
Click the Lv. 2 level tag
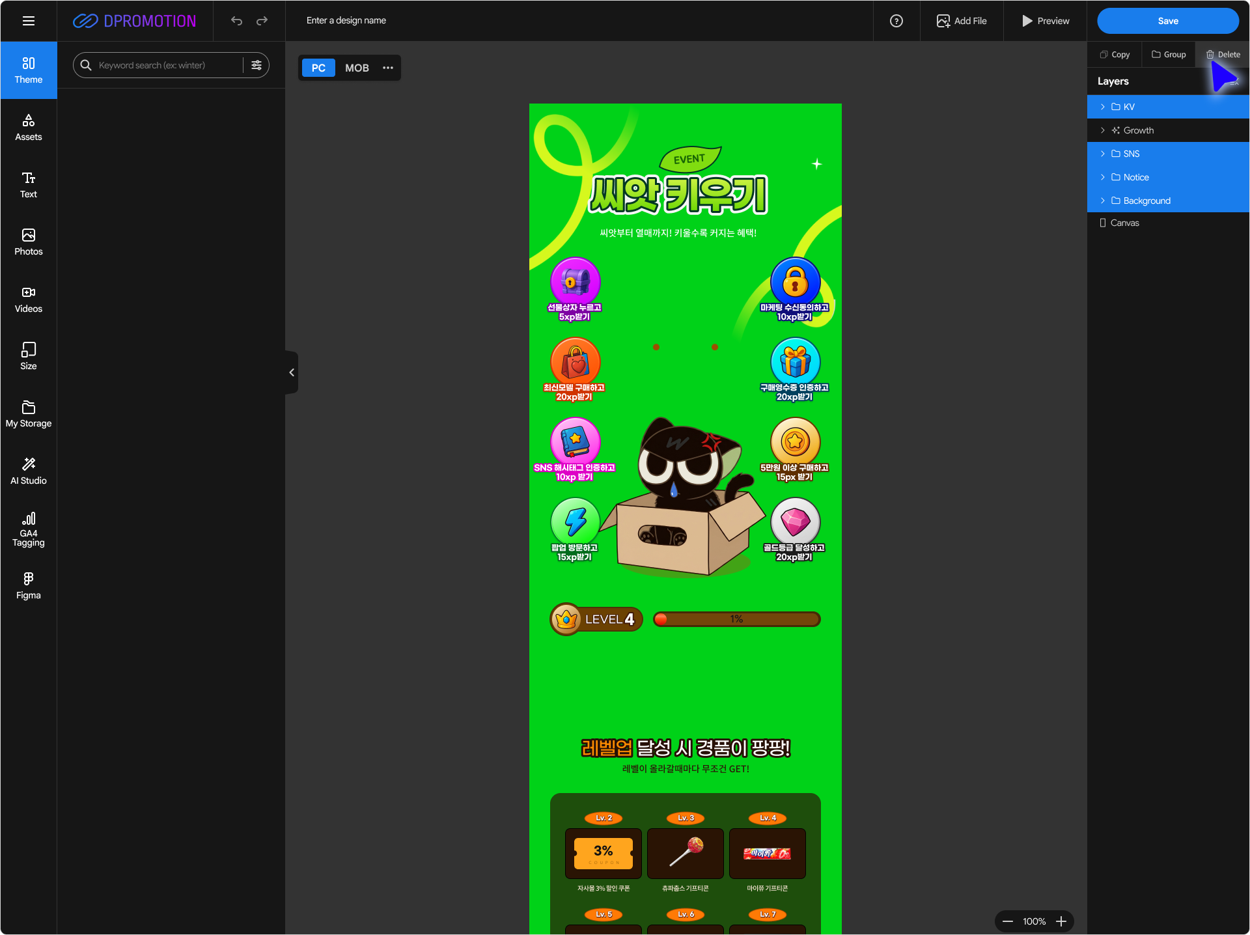point(604,818)
